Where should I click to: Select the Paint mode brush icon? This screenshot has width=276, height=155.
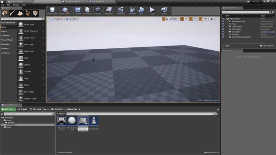point(13,13)
